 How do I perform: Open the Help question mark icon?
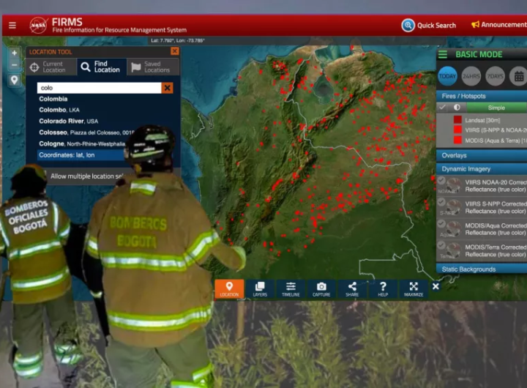[383, 289]
